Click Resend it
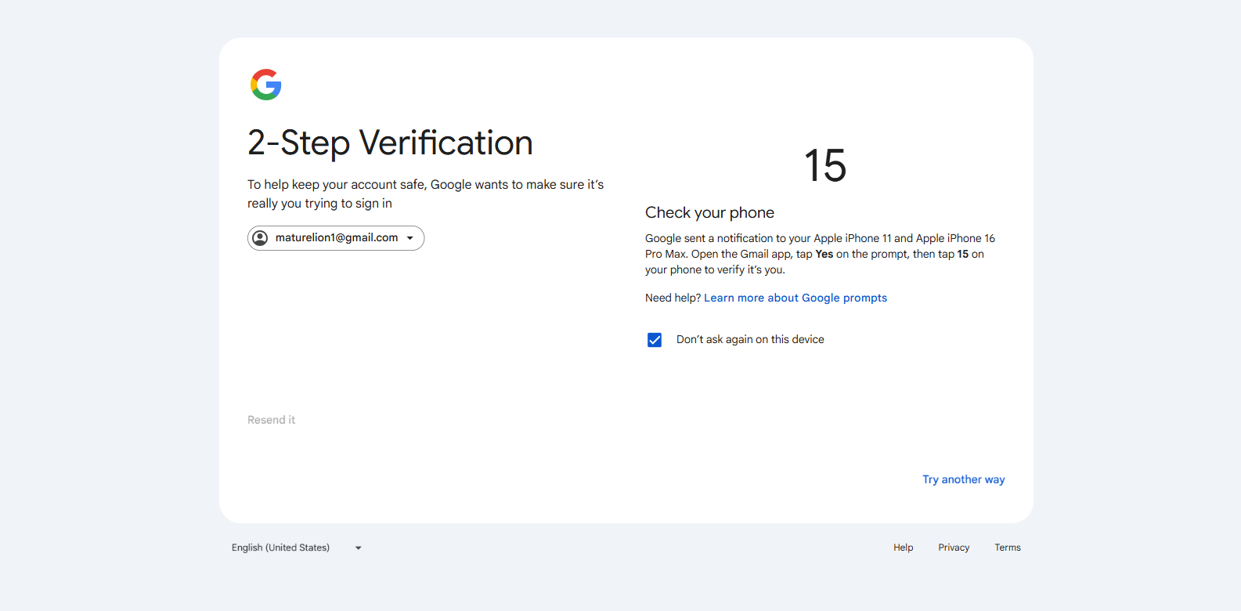 272,420
